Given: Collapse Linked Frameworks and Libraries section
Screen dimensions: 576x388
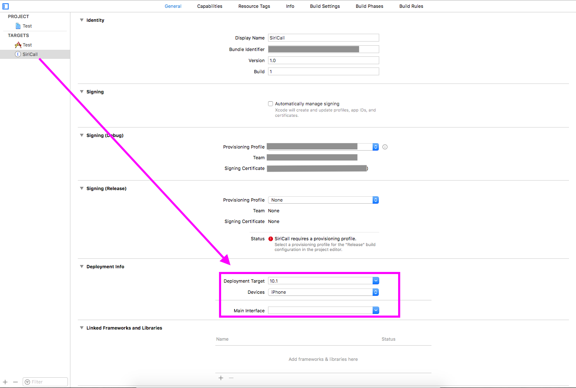Looking at the screenshot, I should [x=82, y=328].
